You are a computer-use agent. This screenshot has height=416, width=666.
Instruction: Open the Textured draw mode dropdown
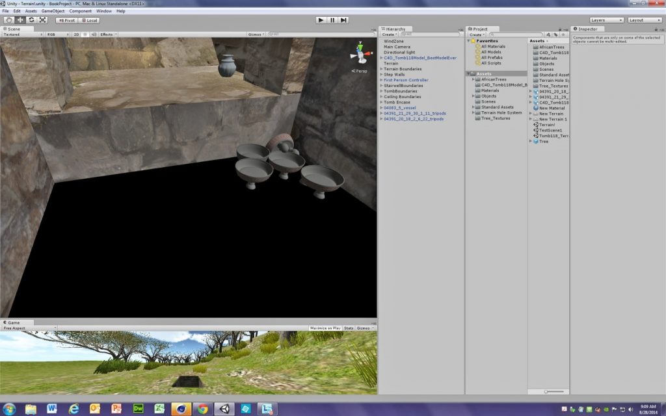pyautogui.click(x=23, y=34)
